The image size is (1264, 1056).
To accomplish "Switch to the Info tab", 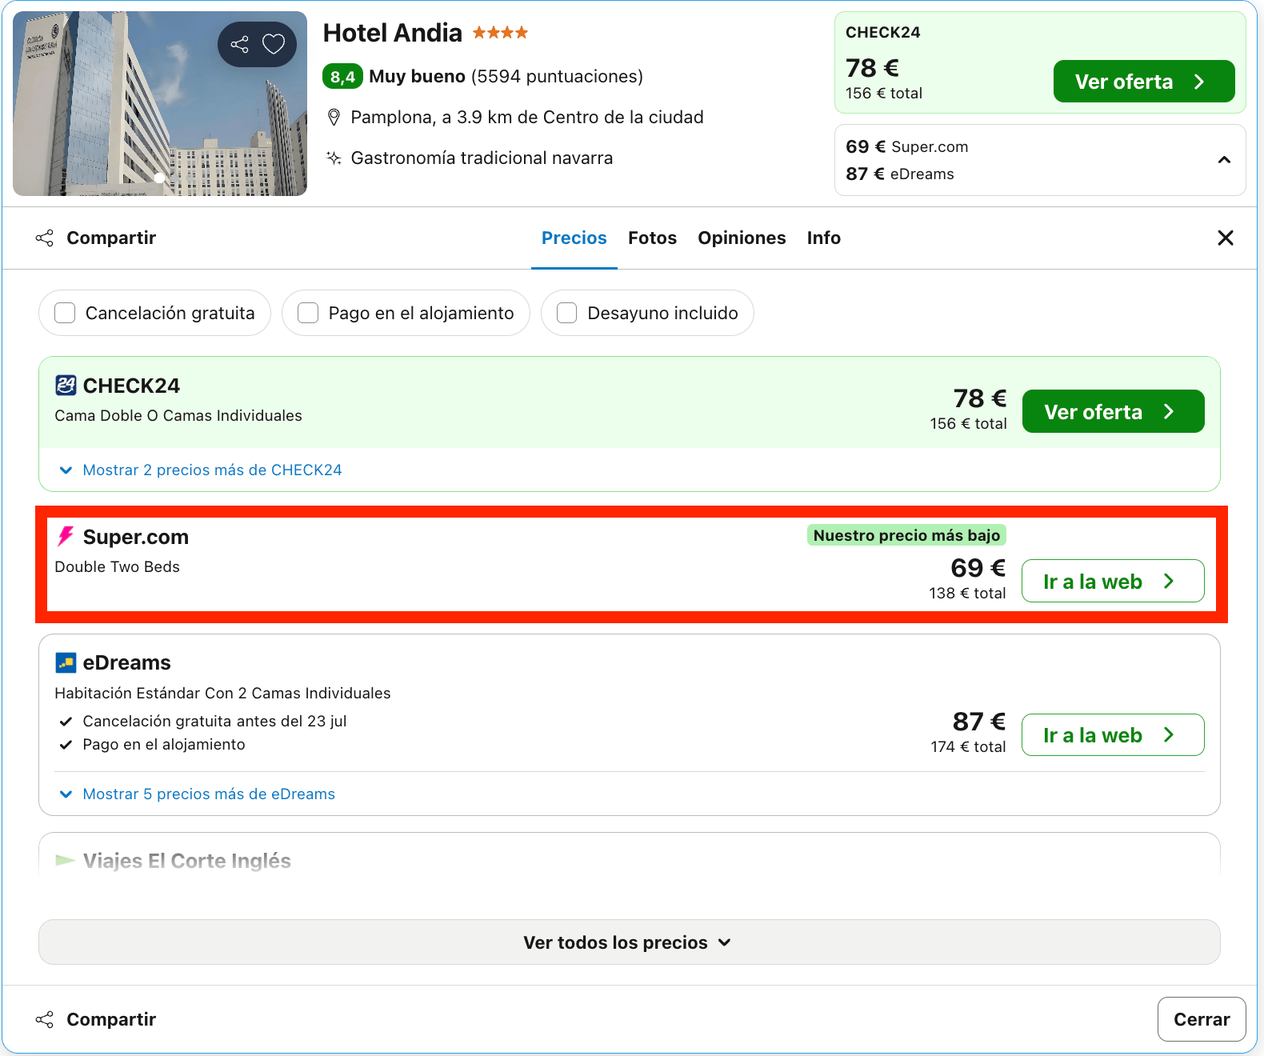I will (x=823, y=238).
